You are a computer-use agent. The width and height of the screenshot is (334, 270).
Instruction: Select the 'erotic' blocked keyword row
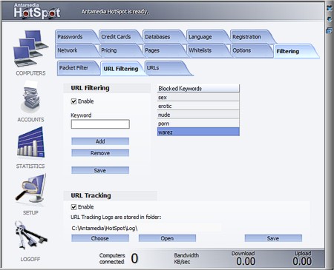[x=198, y=106]
